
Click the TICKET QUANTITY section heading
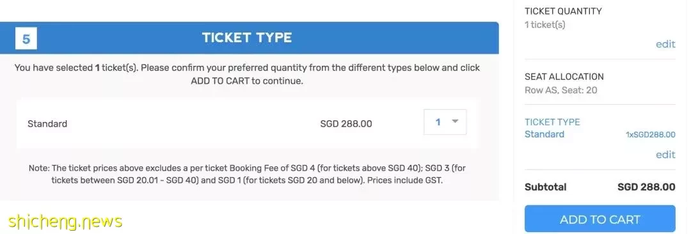pyautogui.click(x=563, y=12)
